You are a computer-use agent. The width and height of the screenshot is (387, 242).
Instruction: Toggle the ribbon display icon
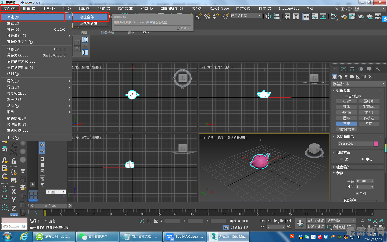pos(306,17)
